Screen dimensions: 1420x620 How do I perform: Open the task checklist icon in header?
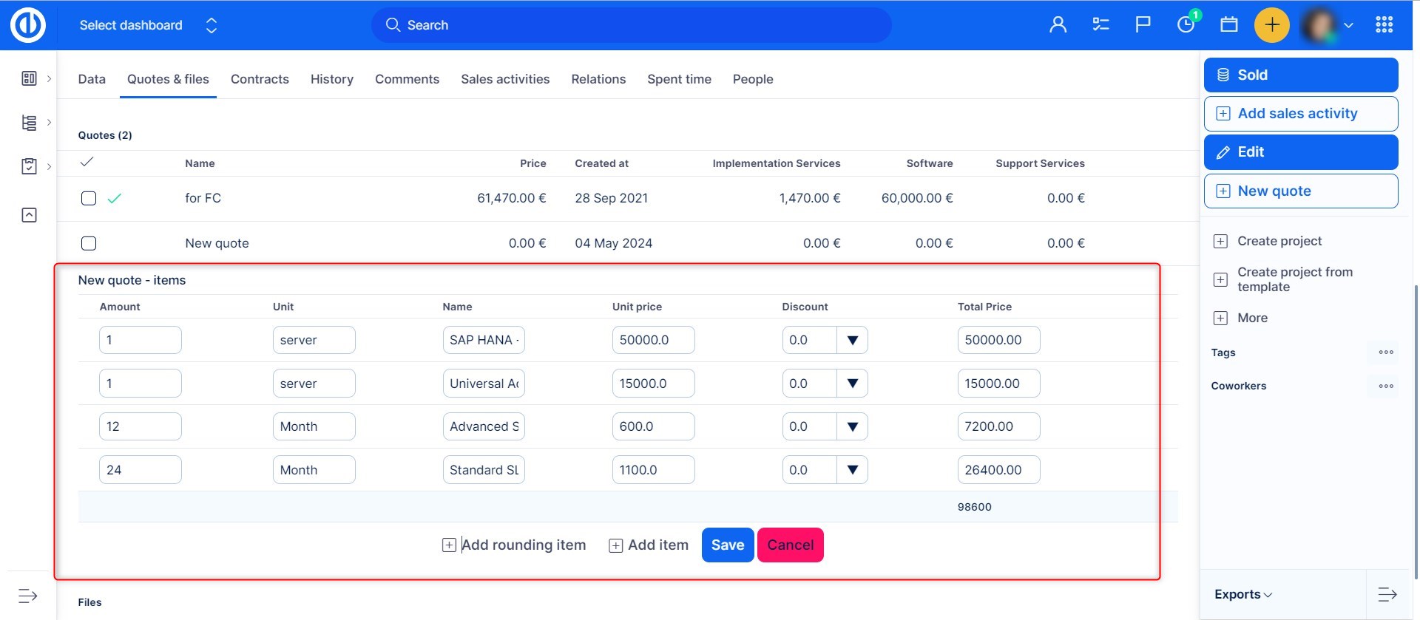point(1100,25)
